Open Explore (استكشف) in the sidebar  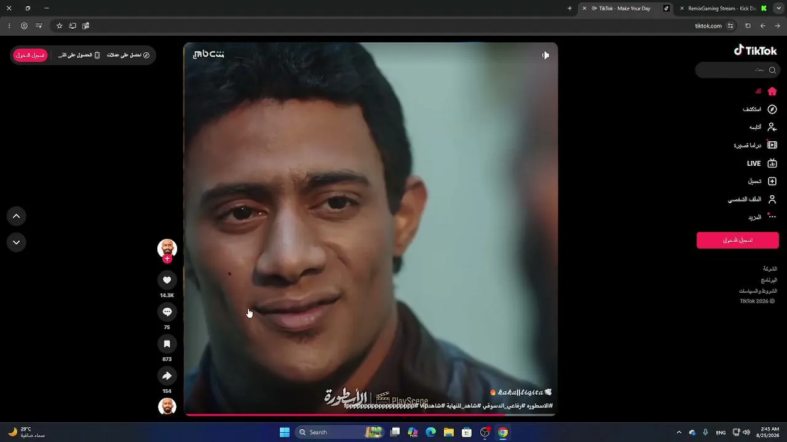pyautogui.click(x=759, y=109)
